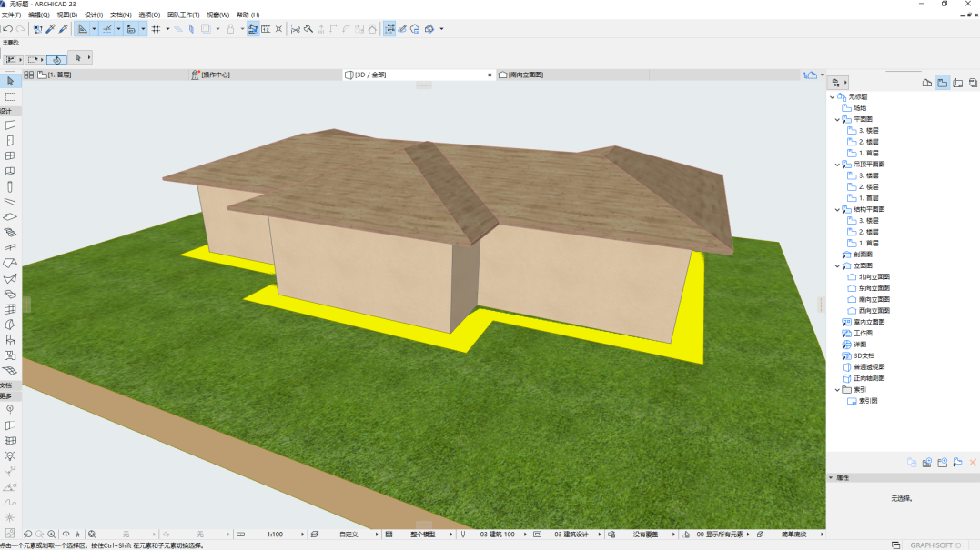This screenshot has height=550, width=980.
Task: Select the Door tool in toolbox
Action: 10,141
